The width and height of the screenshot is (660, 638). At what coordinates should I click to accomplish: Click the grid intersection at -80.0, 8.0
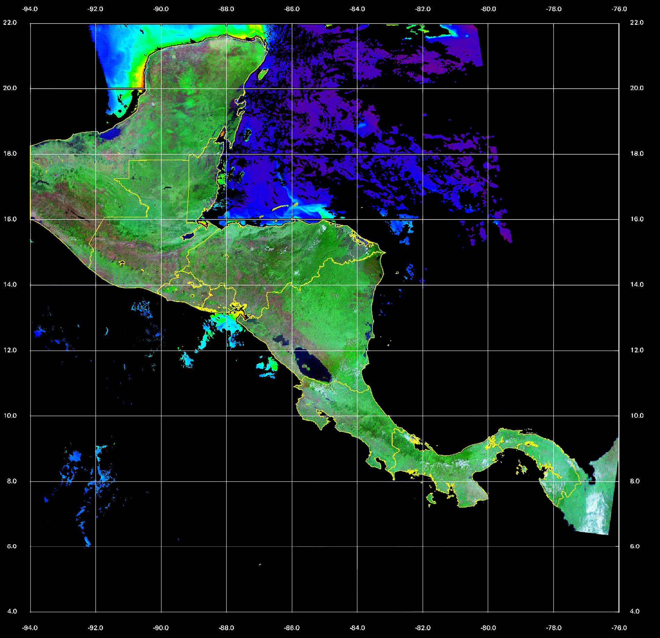[488, 481]
